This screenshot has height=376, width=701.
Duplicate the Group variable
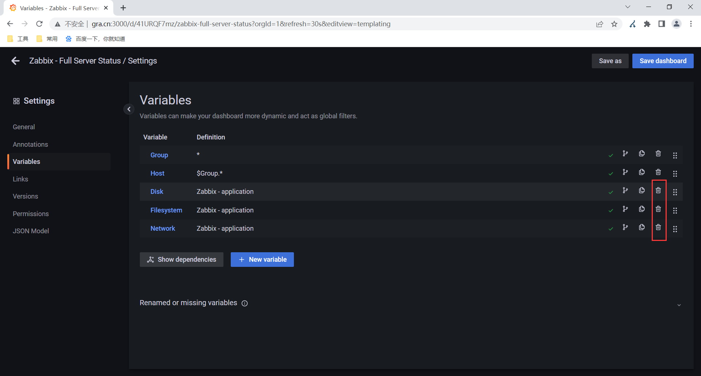[x=642, y=154]
